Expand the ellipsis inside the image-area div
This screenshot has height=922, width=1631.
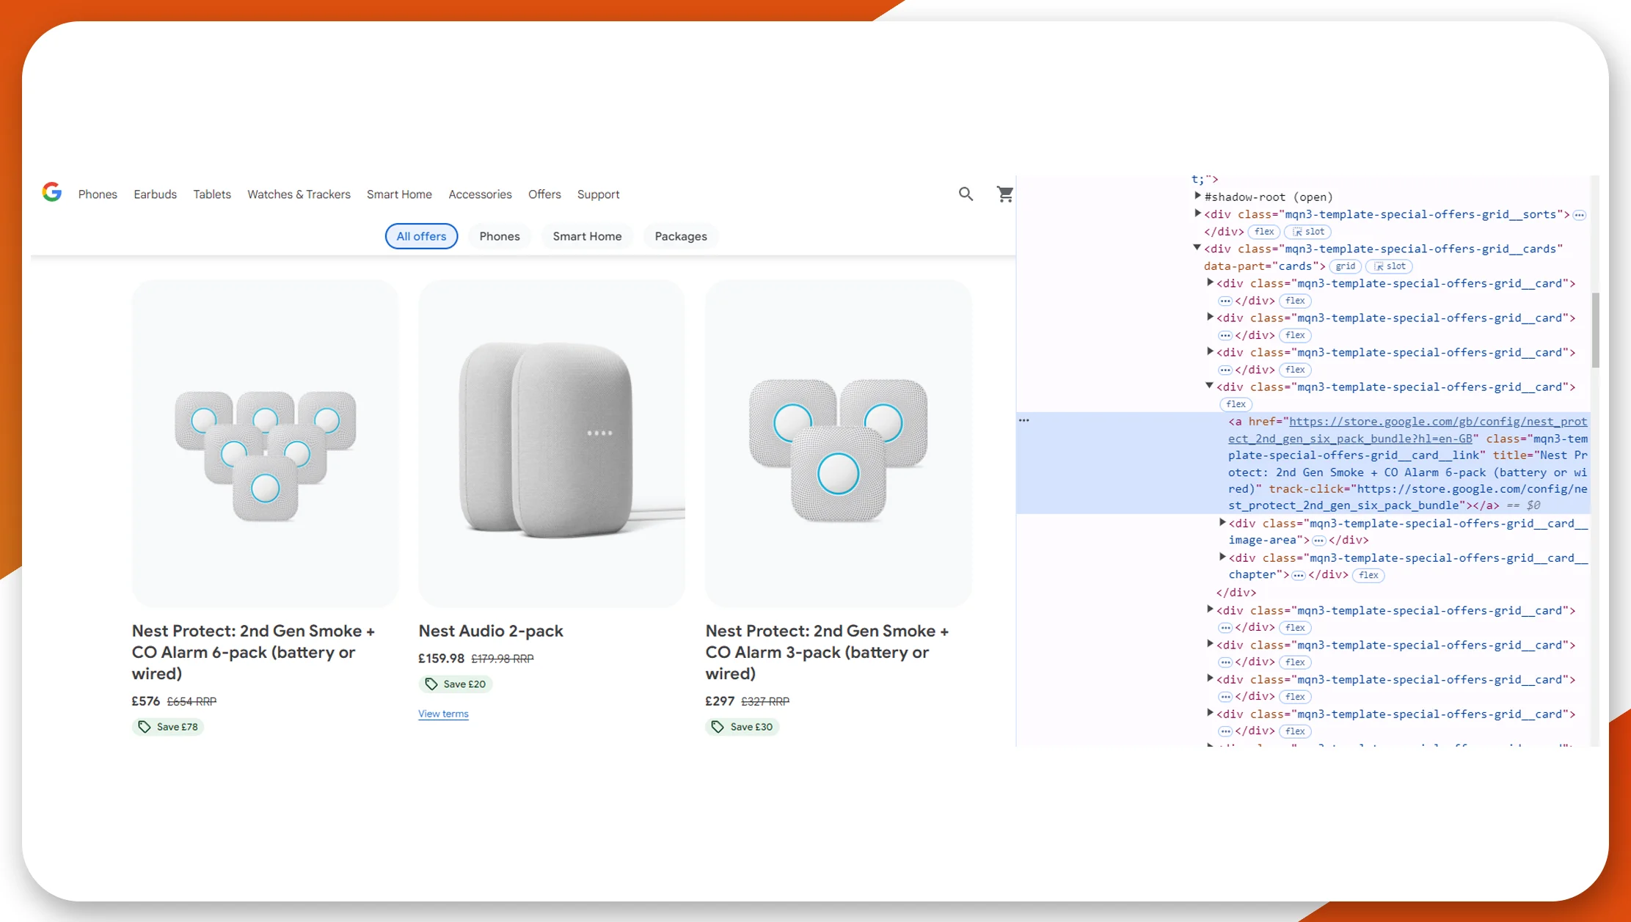(1318, 541)
